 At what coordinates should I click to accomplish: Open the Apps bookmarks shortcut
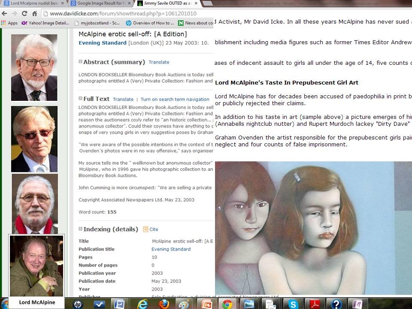pyautogui.click(x=9, y=23)
